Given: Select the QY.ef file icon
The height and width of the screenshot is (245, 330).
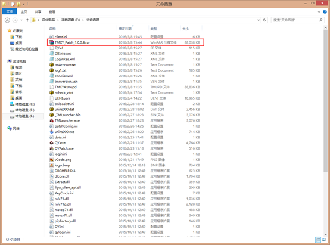Looking at the screenshot, I should pos(52,48).
